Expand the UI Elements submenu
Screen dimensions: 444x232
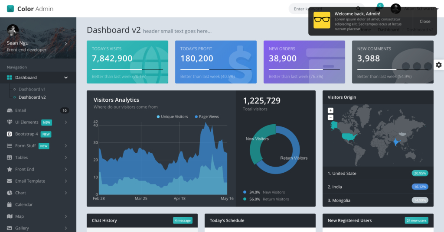point(38,122)
